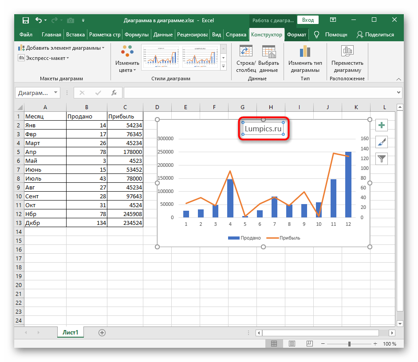418x362 pixels.
Task: Select cell containing Июль
Action: 45,179
